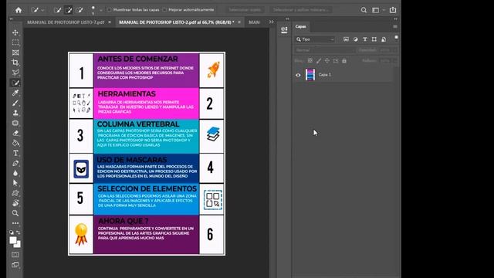
Task: Select the Blur tool
Action: coord(15,173)
